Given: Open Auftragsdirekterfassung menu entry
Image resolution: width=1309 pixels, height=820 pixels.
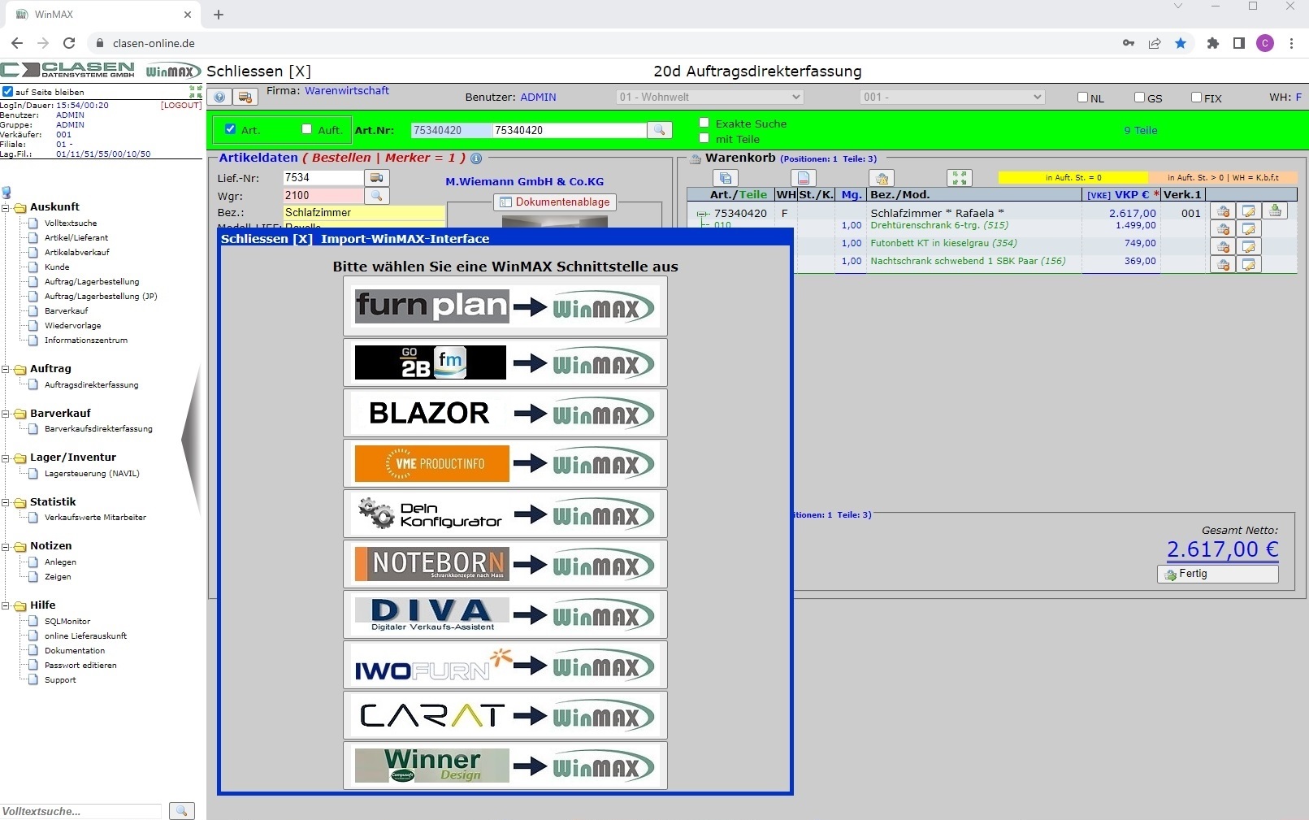Looking at the screenshot, I should click(x=92, y=384).
